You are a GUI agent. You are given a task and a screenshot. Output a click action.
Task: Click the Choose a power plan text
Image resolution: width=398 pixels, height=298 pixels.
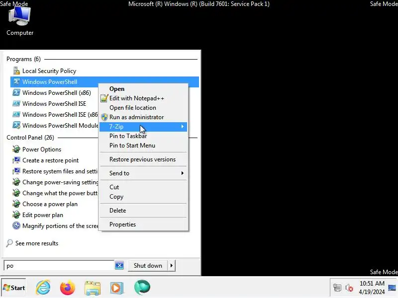point(50,204)
